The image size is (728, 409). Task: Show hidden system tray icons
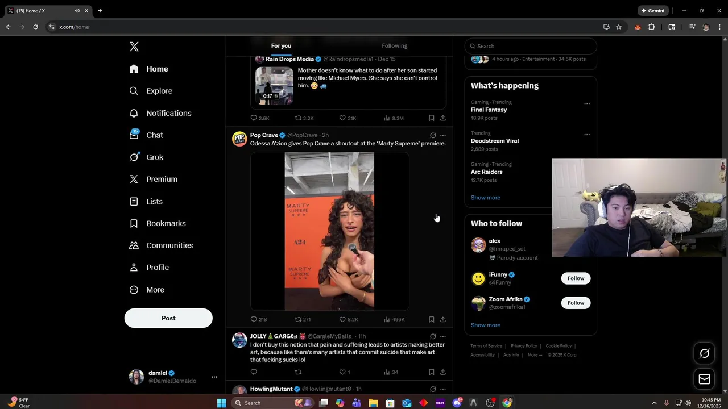(654, 403)
